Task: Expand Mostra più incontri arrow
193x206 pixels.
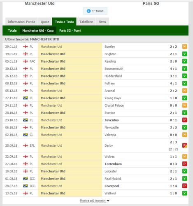Action: (108, 201)
